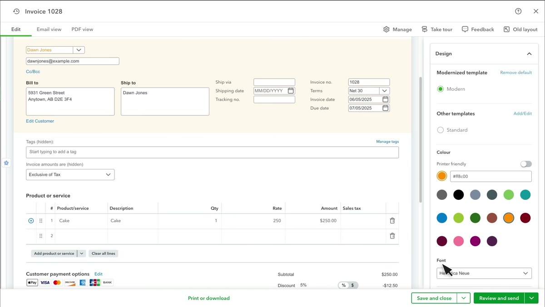Click the VISA payment icon
The width and height of the screenshot is (545, 307).
[45, 282]
